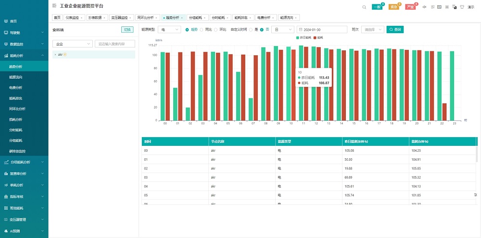Click the 查询 search button

point(395,29)
